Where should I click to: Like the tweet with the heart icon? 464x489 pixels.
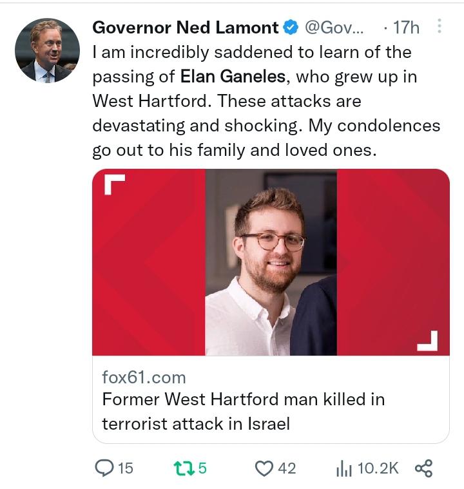click(264, 468)
